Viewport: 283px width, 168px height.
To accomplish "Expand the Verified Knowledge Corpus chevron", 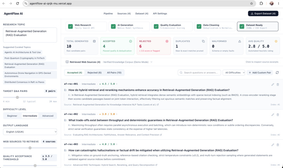I will click(151, 62).
